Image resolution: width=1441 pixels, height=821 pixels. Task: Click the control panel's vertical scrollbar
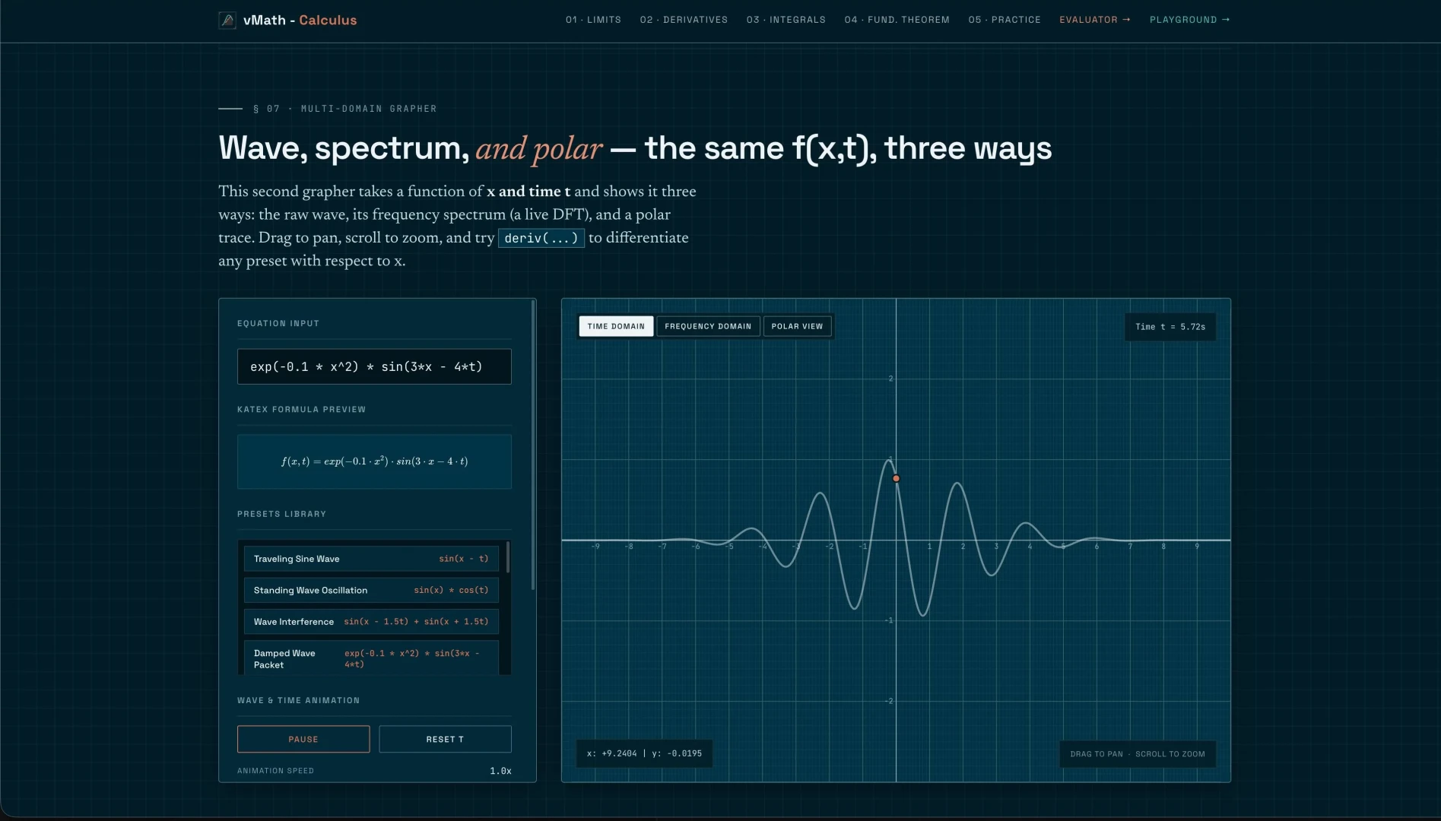533,445
